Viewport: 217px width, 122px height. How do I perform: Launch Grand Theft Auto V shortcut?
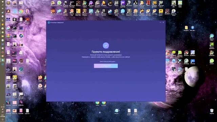[x=161, y=4]
